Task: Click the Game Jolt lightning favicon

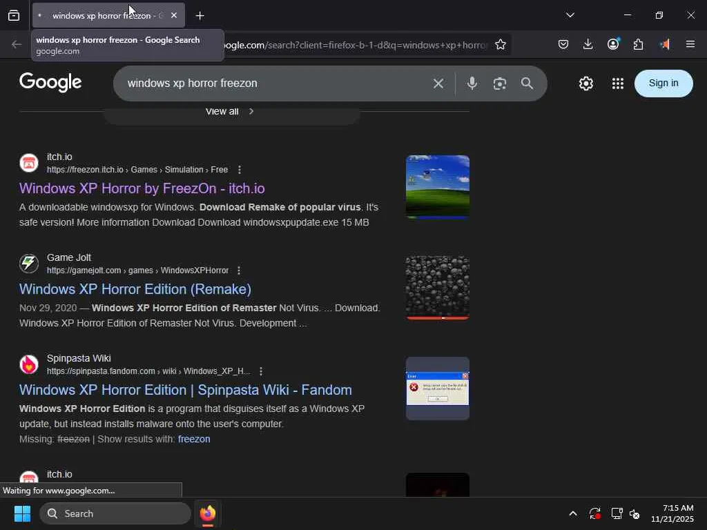Action: click(29, 264)
